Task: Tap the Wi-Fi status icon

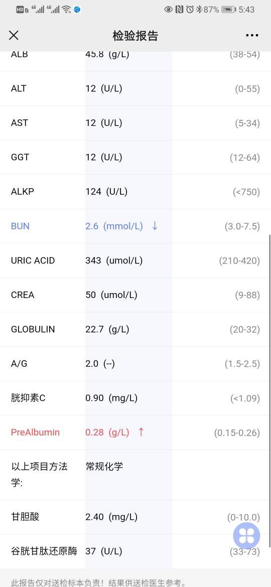Action: (66, 10)
